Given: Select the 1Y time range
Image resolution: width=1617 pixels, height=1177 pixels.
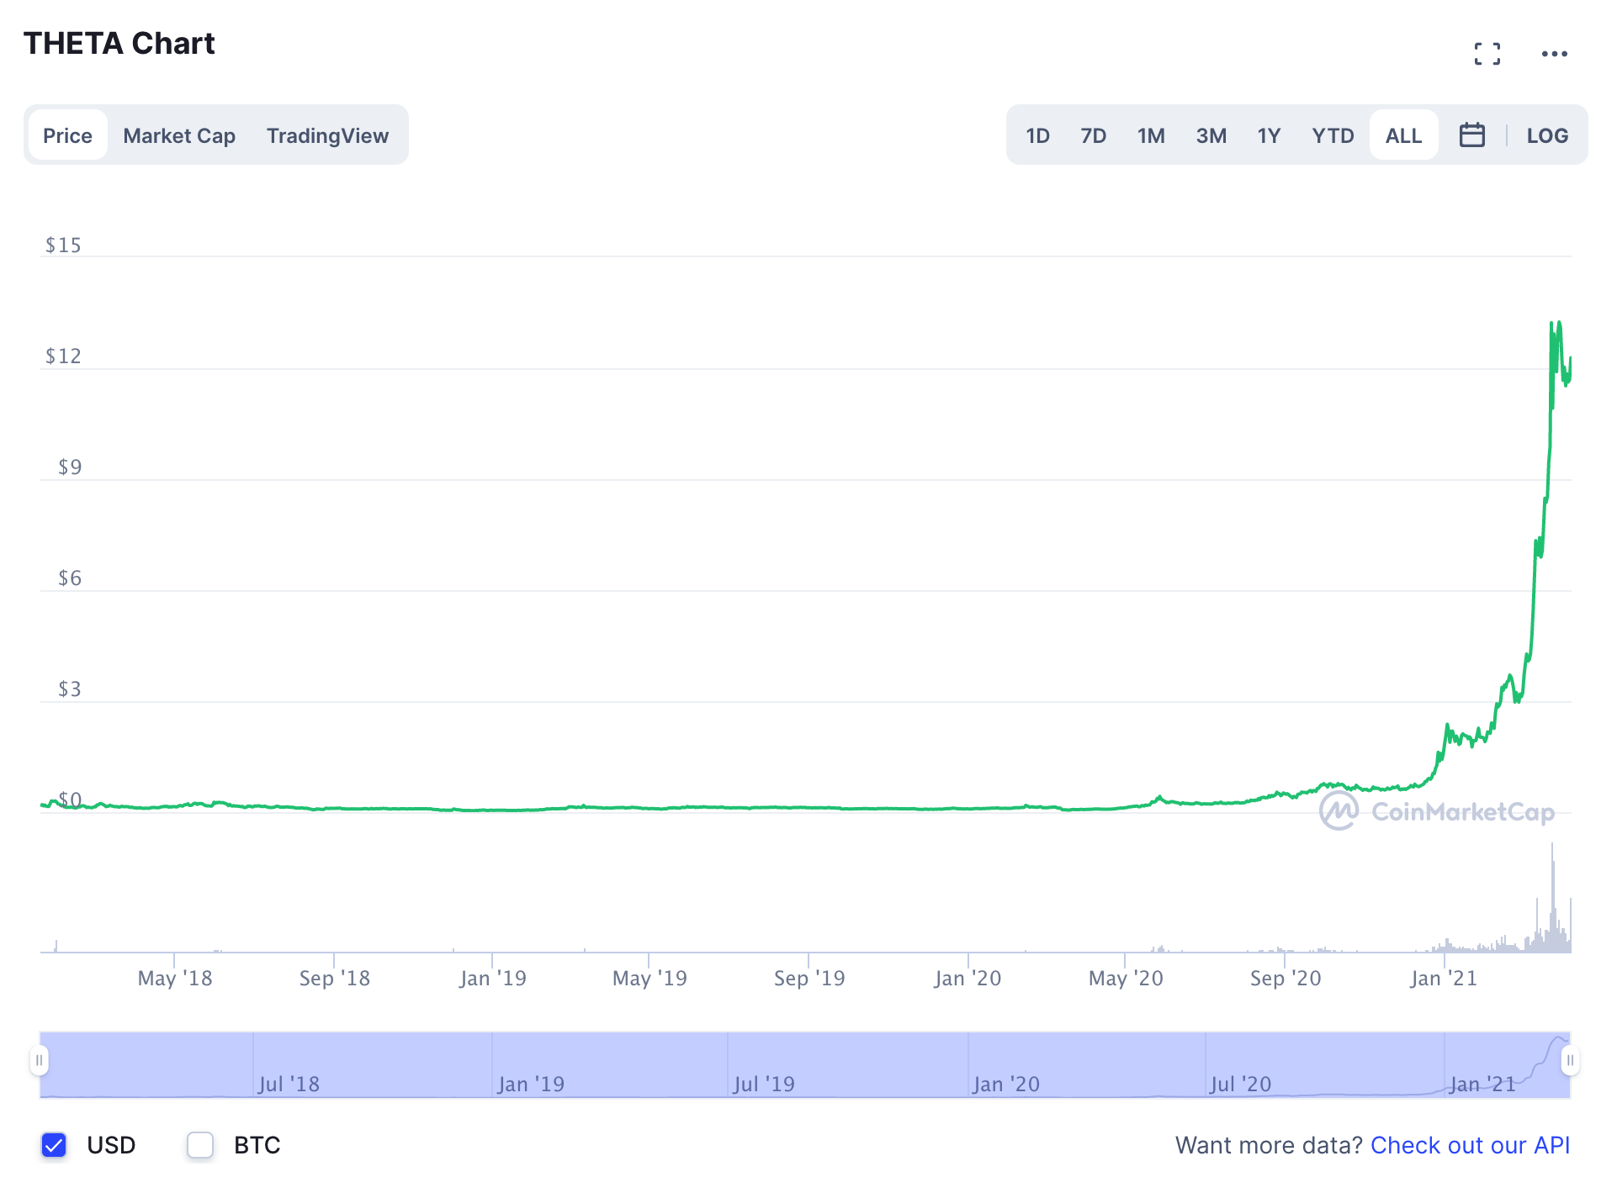Looking at the screenshot, I should (x=1269, y=135).
